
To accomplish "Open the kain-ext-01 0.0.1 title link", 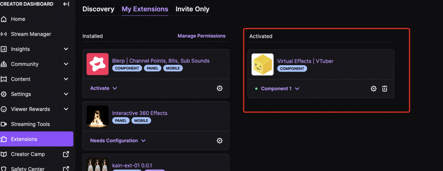I will (132, 165).
